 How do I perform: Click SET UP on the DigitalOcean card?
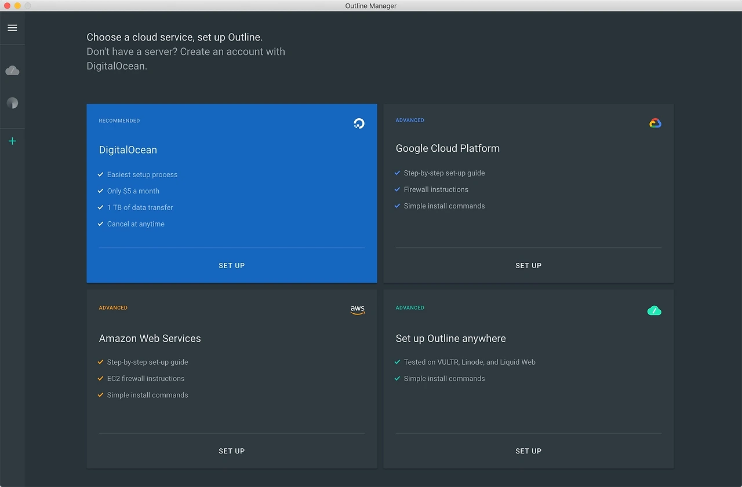tap(232, 266)
